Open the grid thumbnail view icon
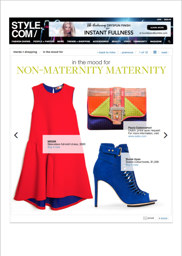This screenshot has width=182, height=256. [155, 52]
